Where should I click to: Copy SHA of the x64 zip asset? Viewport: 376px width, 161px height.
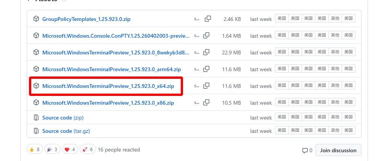(x=206, y=86)
